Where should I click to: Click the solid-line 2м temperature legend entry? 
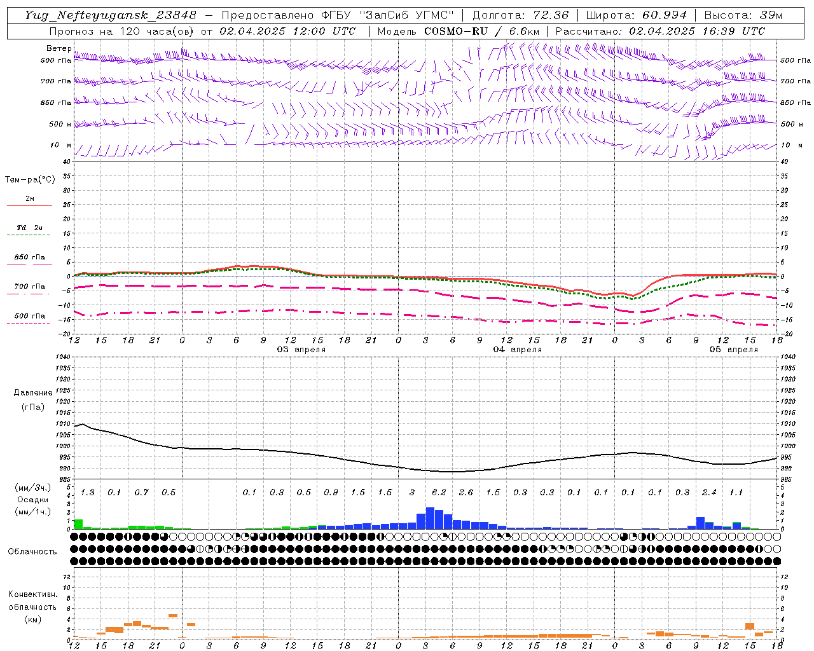[x=29, y=201]
